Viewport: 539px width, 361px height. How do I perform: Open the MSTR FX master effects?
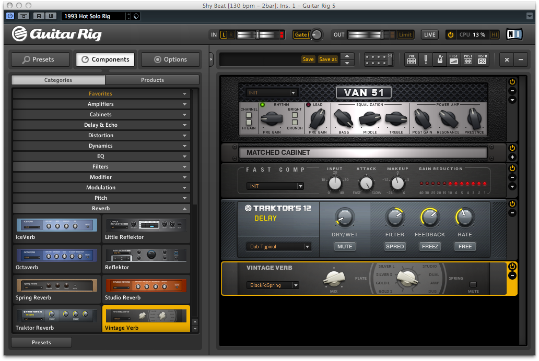pos(482,59)
